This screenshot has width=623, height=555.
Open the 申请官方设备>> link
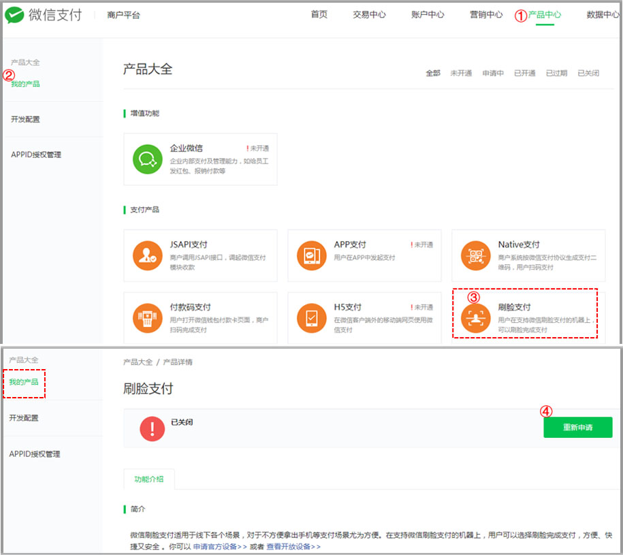click(220, 547)
